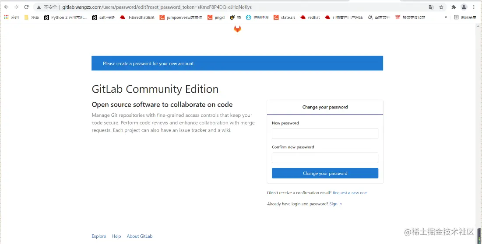Go back with the browser back arrow
Image resolution: width=482 pixels, height=244 pixels.
(x=6, y=7)
